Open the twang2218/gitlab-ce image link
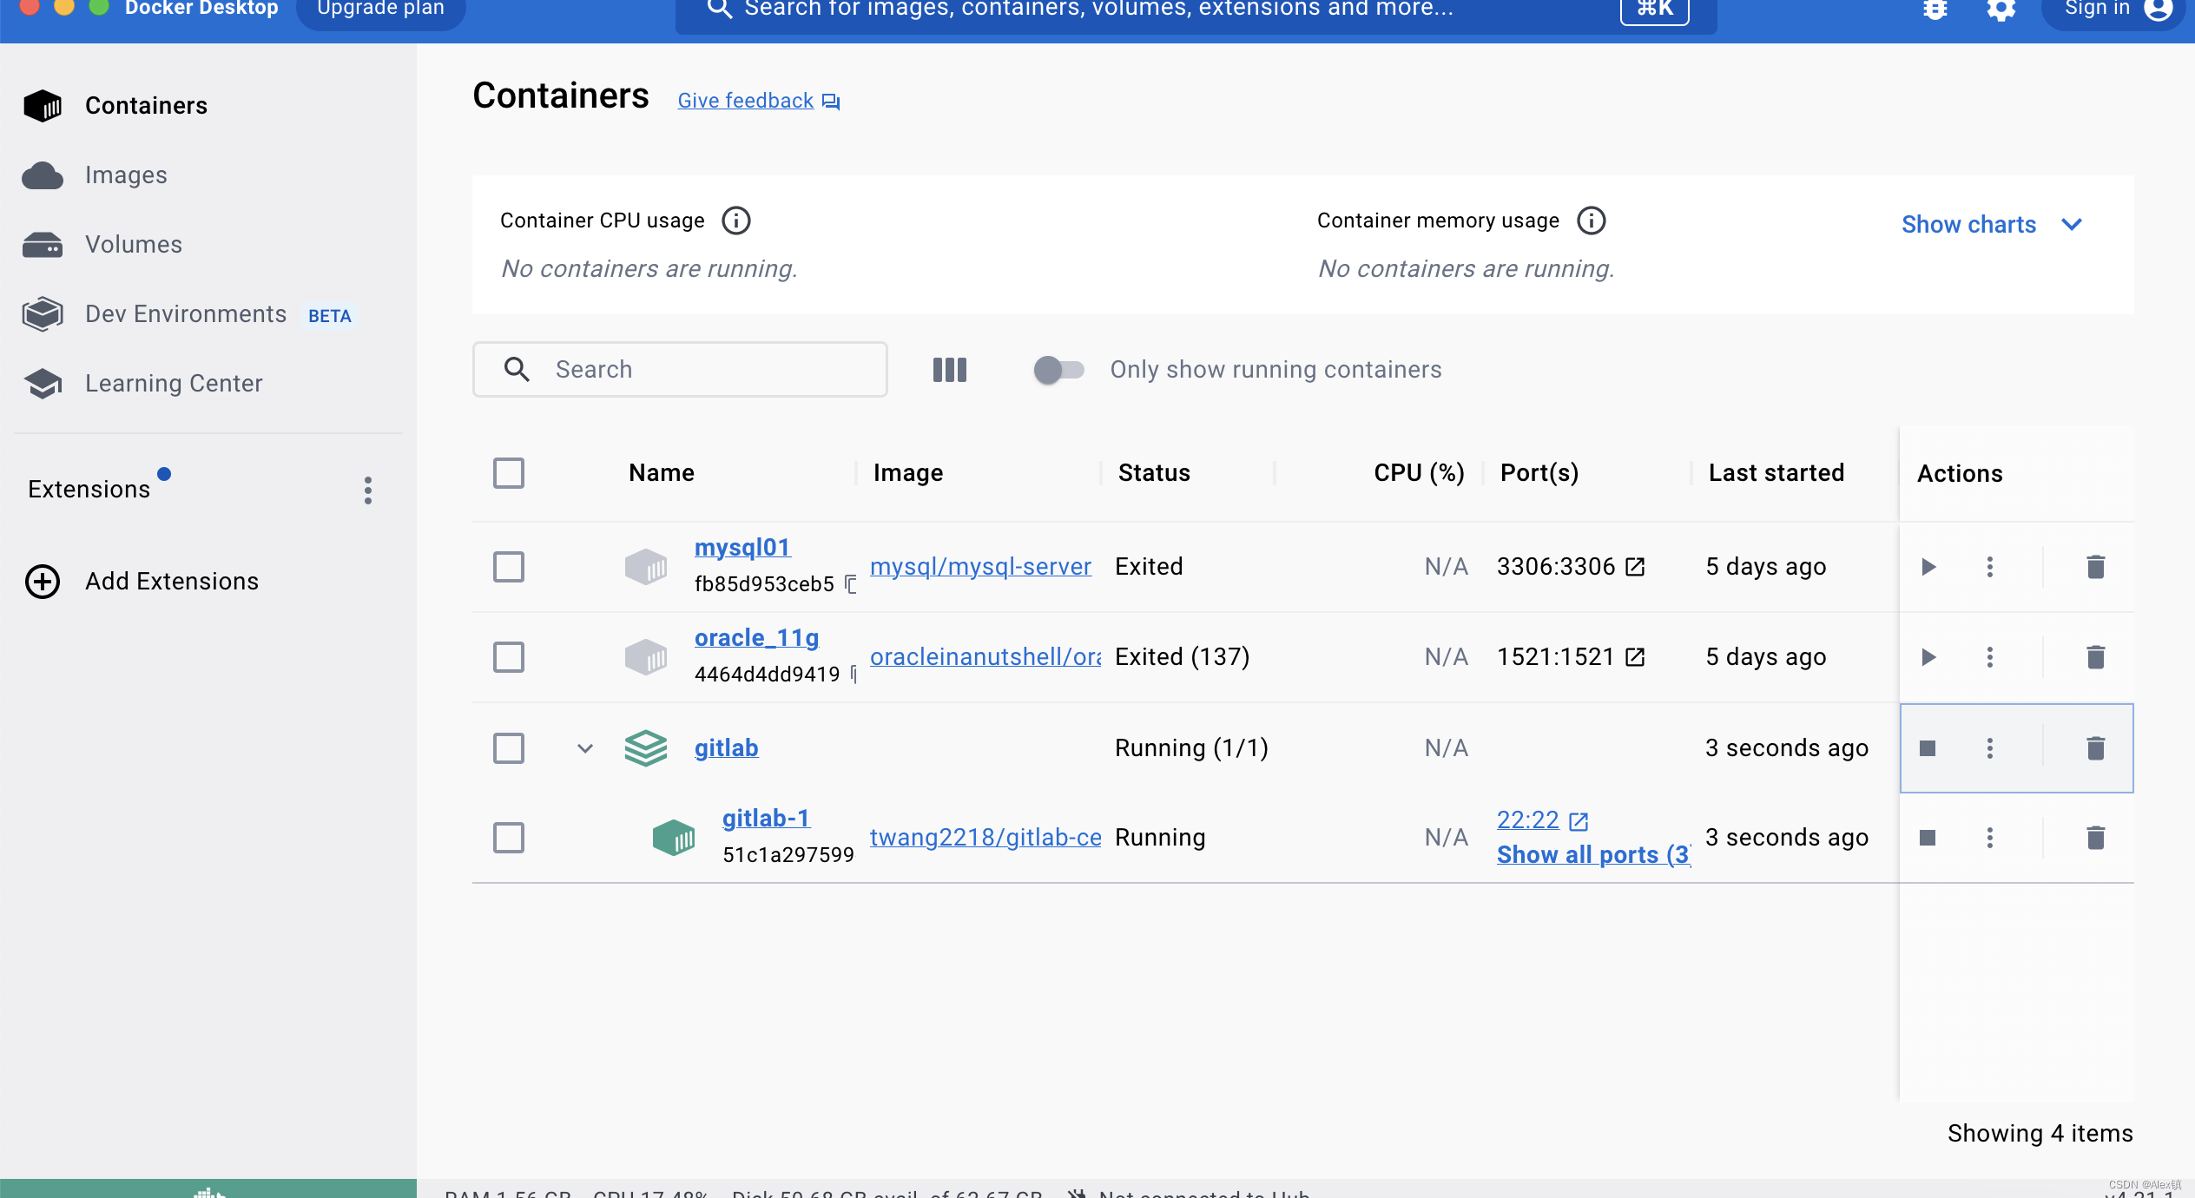Screen dimensions: 2195x1198 [x=985, y=838]
